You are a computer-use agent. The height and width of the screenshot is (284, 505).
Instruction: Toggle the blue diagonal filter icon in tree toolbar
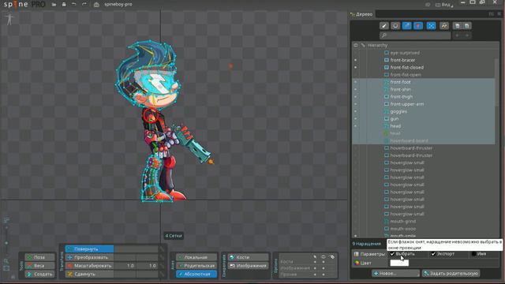[x=407, y=26]
